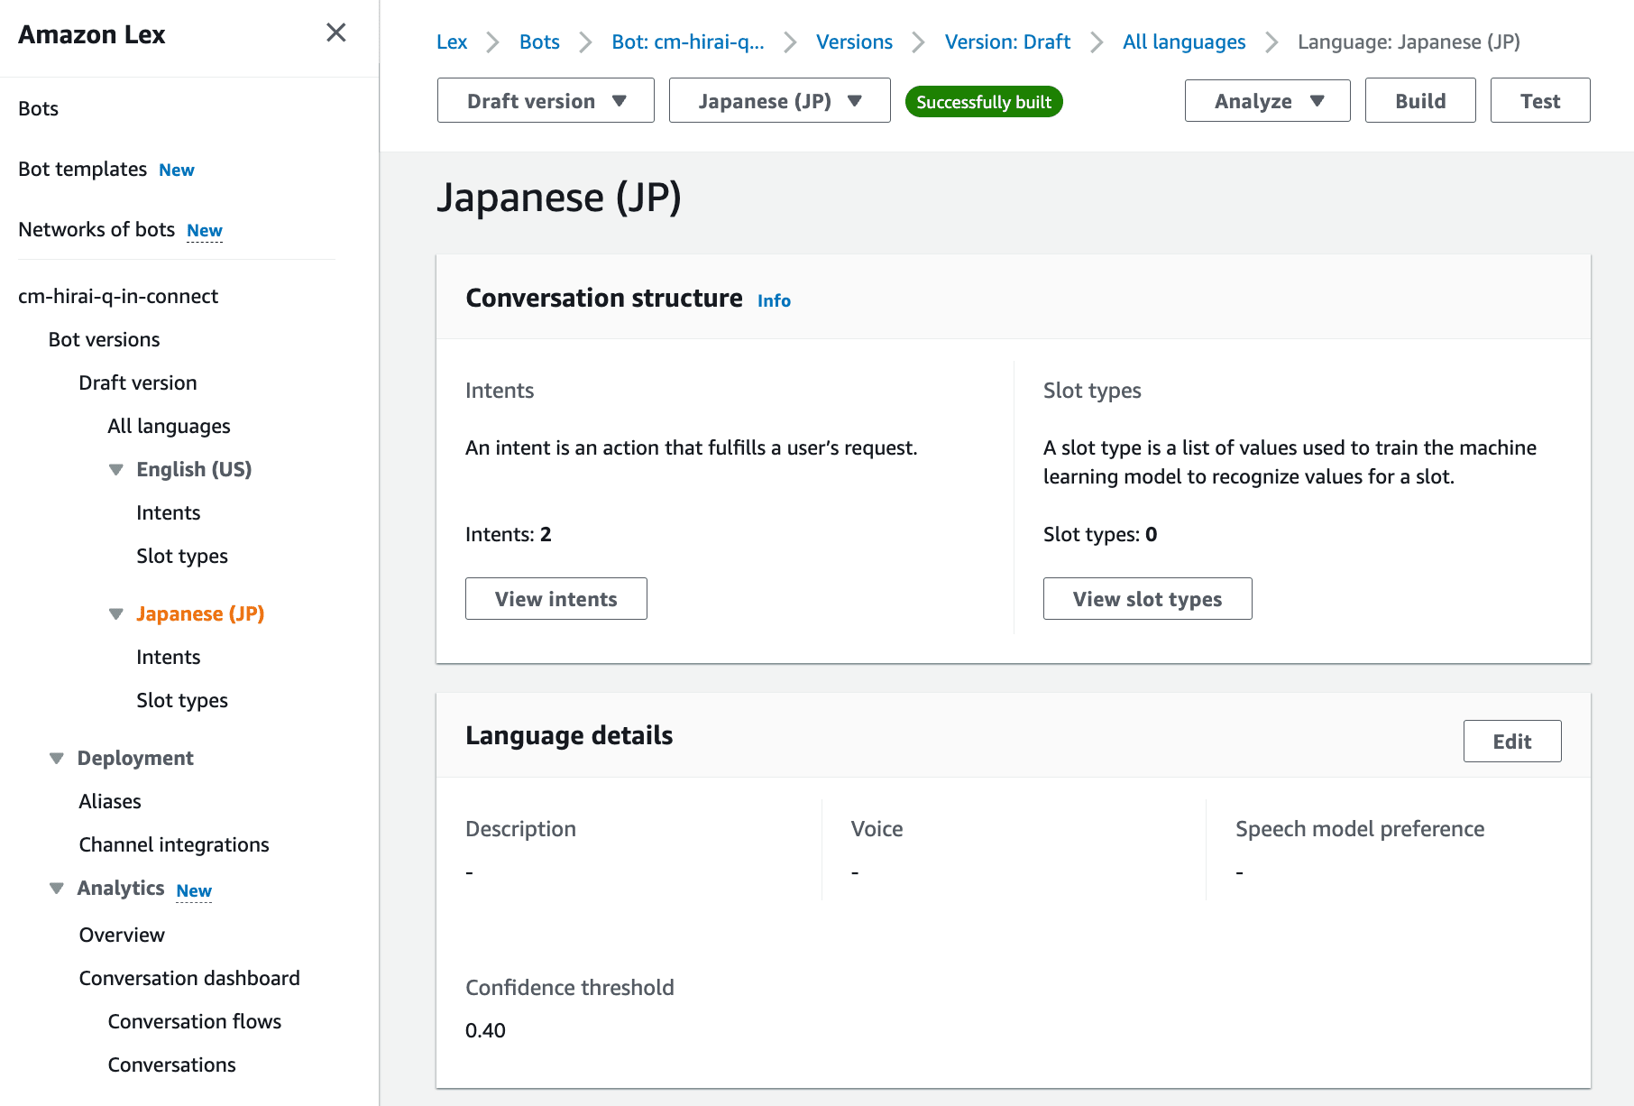
Task: Open the Analyze dropdown menu
Action: [1267, 101]
